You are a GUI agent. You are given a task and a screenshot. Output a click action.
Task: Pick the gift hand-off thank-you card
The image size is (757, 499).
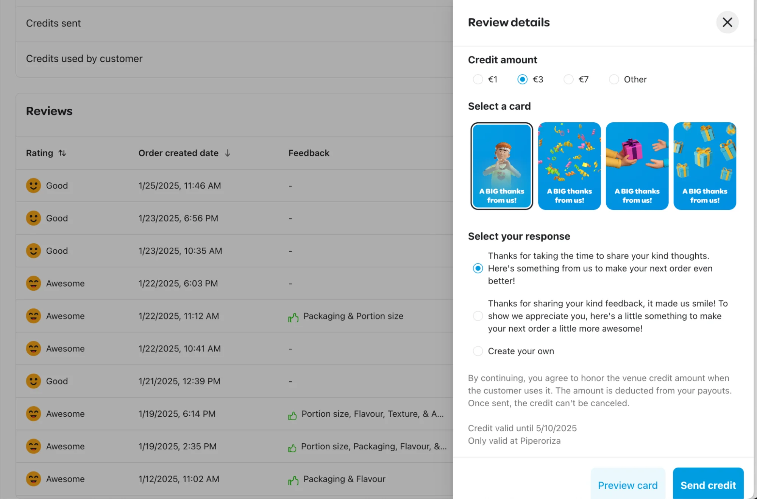tap(637, 165)
